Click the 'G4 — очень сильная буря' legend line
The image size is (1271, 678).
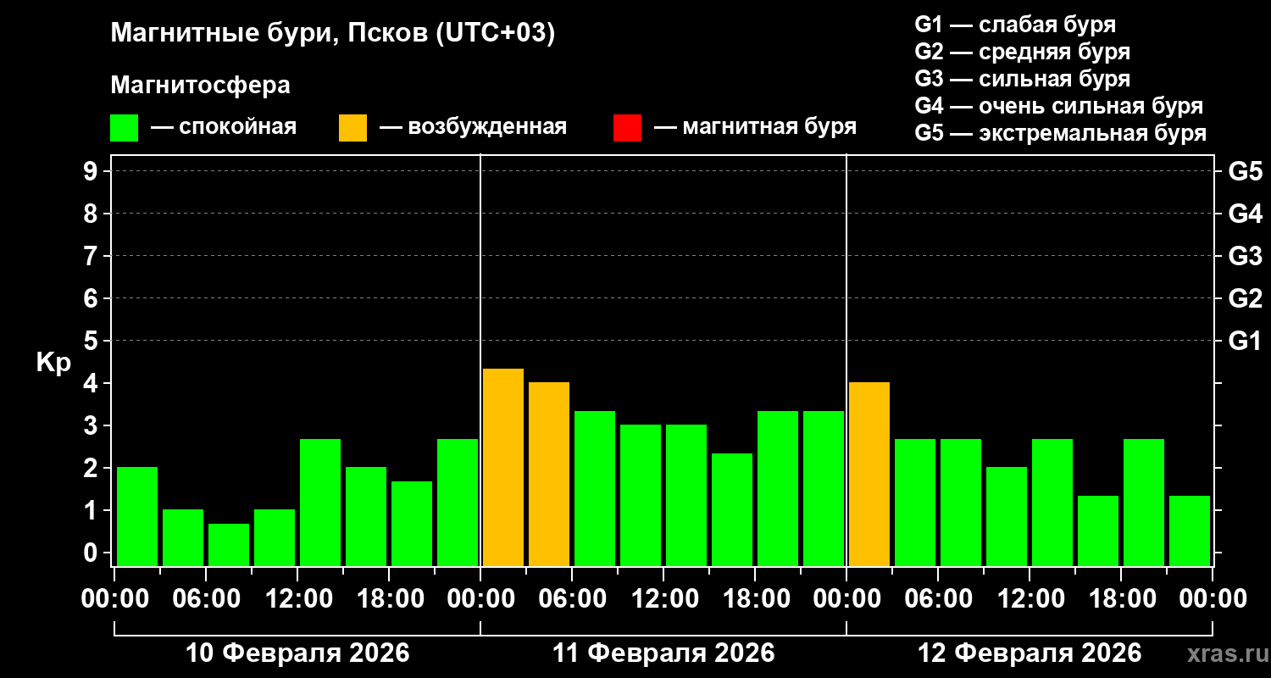point(1059,106)
